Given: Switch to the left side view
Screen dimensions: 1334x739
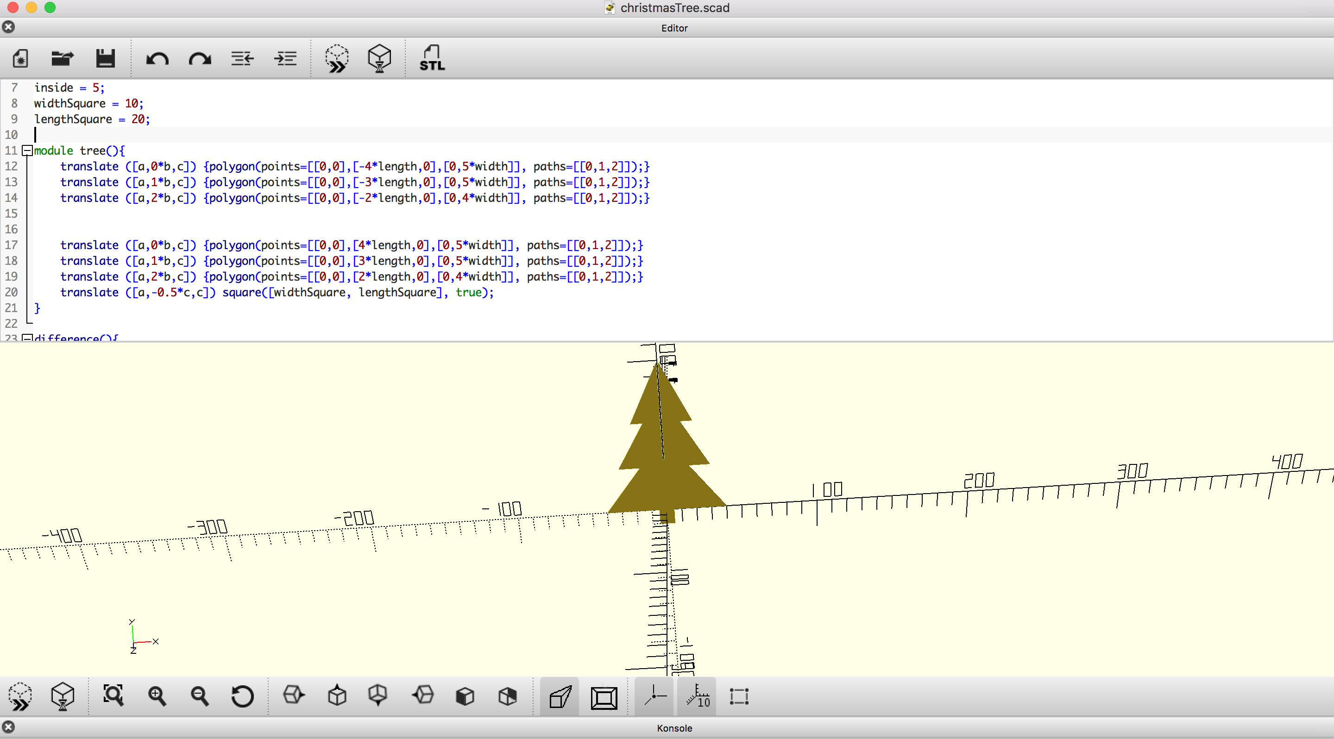Looking at the screenshot, I should pos(423,695).
